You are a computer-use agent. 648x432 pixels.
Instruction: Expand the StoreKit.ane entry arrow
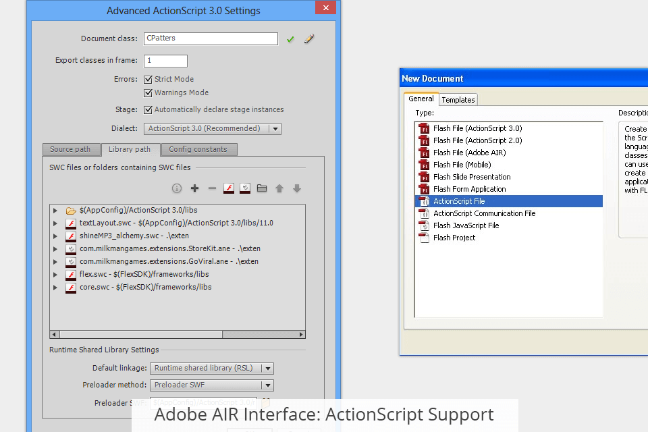click(55, 249)
